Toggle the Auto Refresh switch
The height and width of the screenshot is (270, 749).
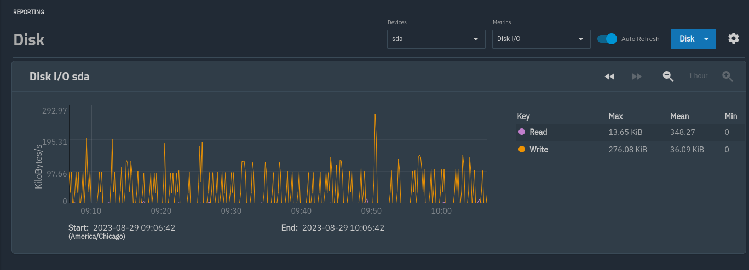pos(607,39)
